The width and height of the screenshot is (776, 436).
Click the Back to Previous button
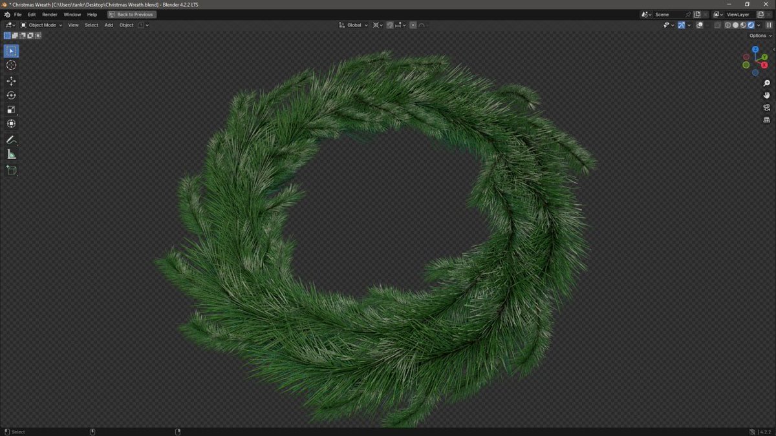(x=131, y=14)
